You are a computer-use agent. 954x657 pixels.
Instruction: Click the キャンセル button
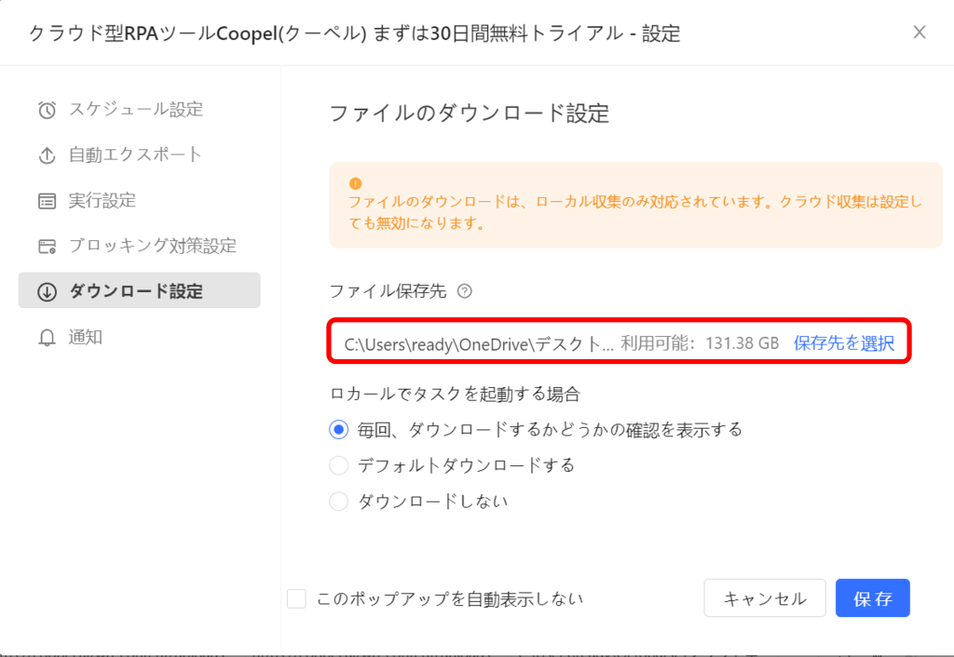pos(765,598)
